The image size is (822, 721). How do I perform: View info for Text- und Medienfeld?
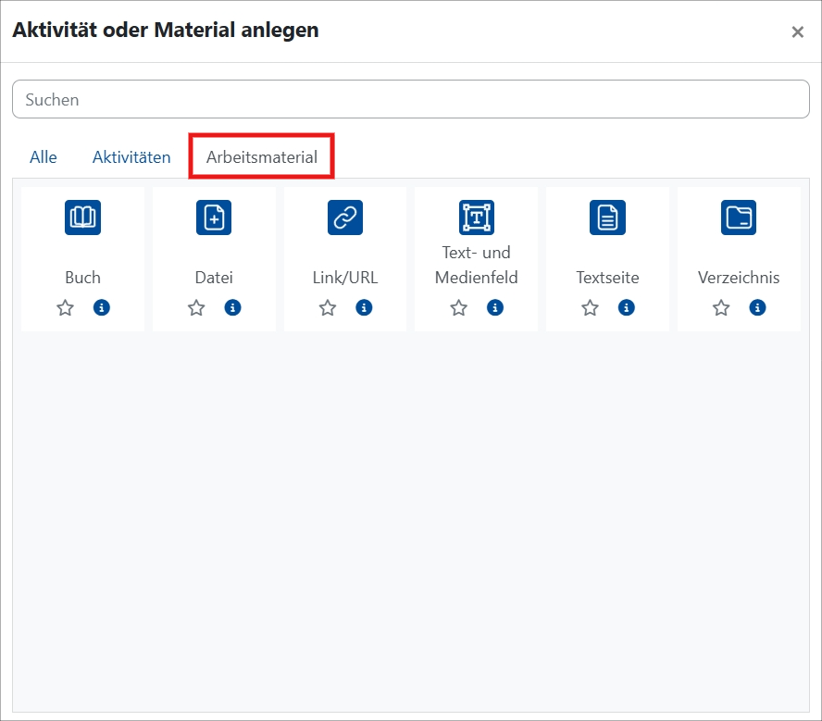[495, 307]
